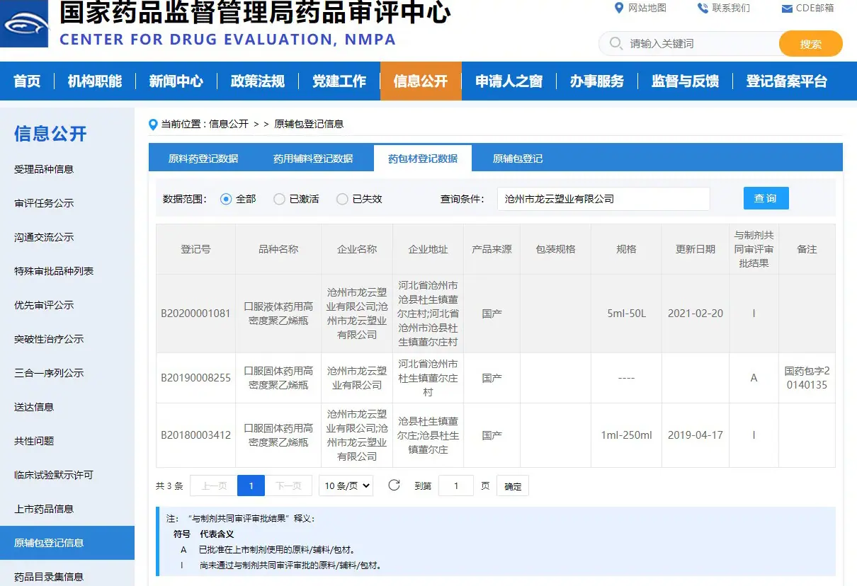Click the 2021-02-20 update date cell
This screenshot has width=857, height=586.
click(696, 313)
